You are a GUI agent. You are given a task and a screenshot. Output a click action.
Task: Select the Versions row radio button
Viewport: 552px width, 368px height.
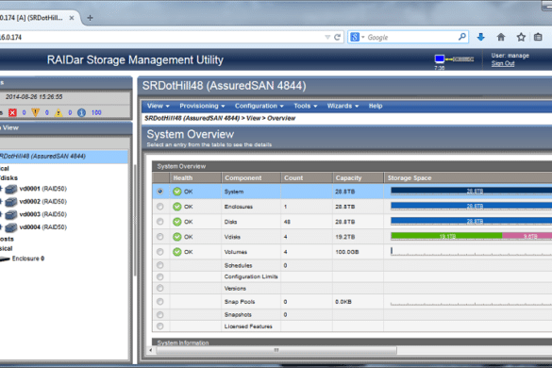[160, 289]
